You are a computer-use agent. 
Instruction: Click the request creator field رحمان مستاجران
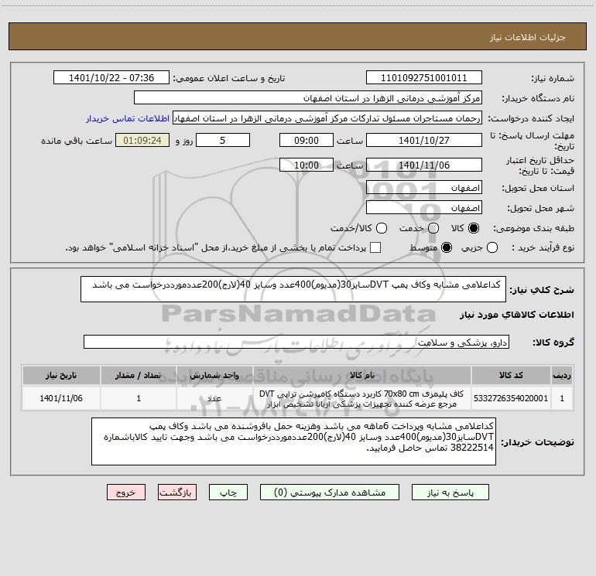tap(327, 118)
